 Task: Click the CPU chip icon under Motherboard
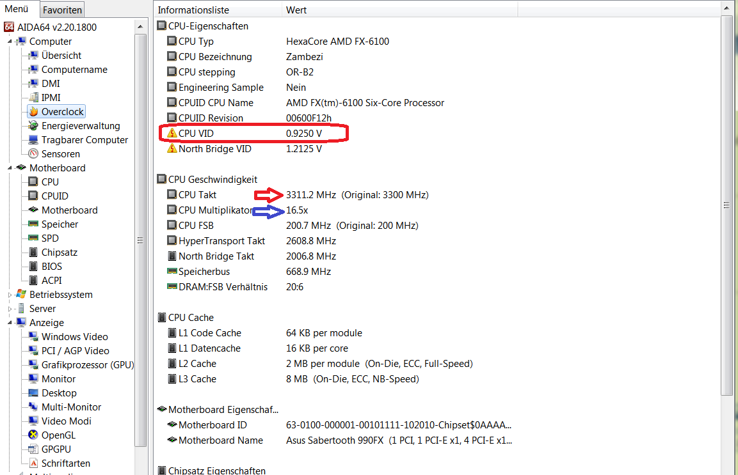tap(33, 182)
